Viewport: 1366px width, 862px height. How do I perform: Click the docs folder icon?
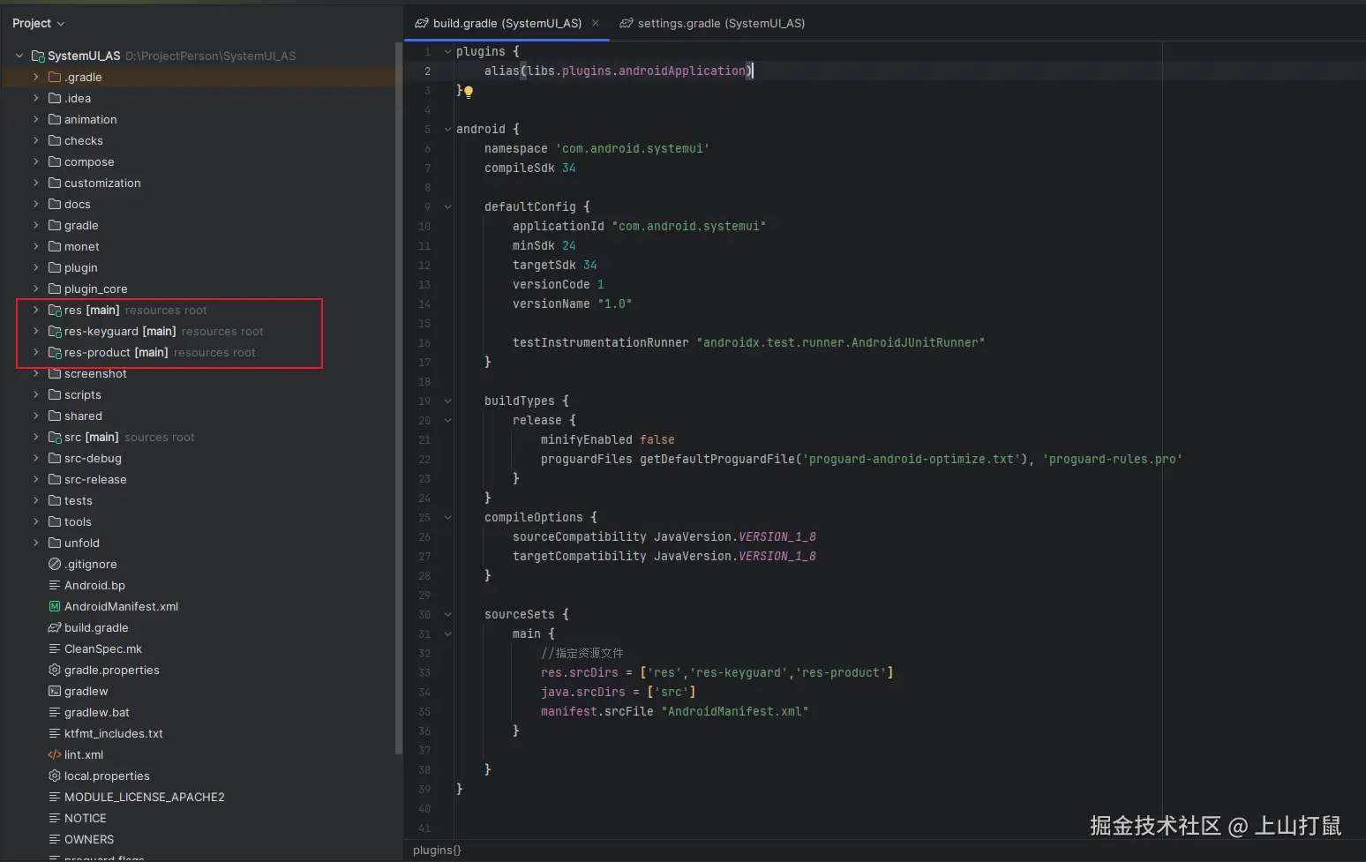[x=55, y=204]
